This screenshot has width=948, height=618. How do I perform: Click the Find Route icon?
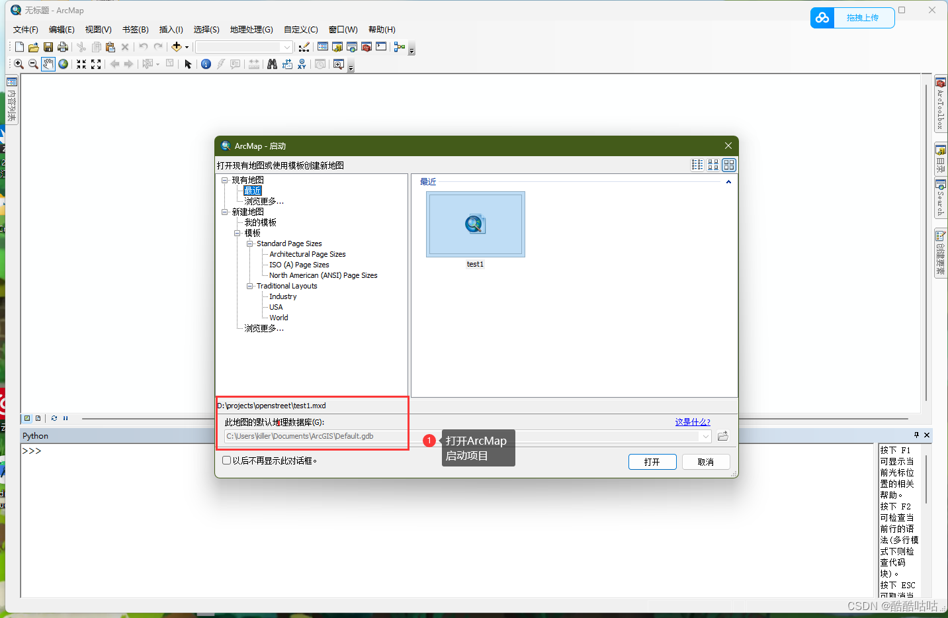287,64
